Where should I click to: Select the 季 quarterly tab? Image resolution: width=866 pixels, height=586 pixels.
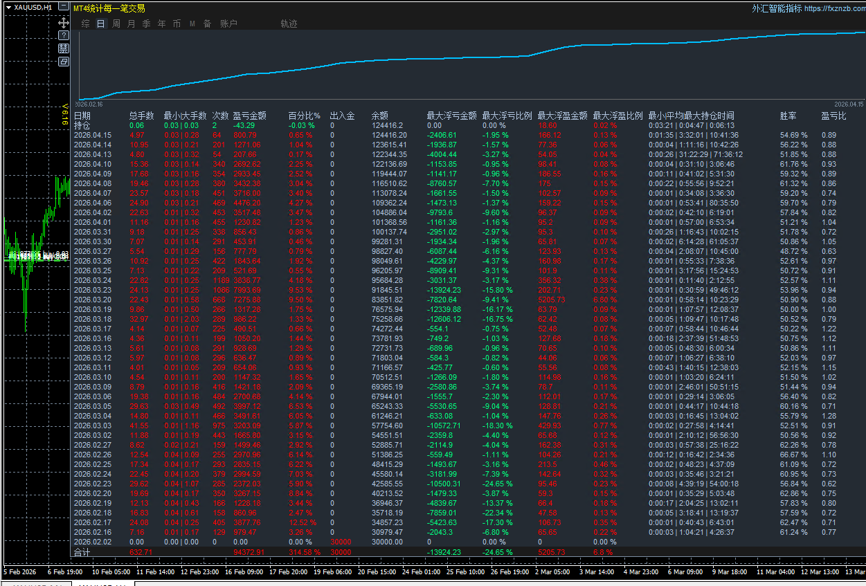tap(146, 24)
